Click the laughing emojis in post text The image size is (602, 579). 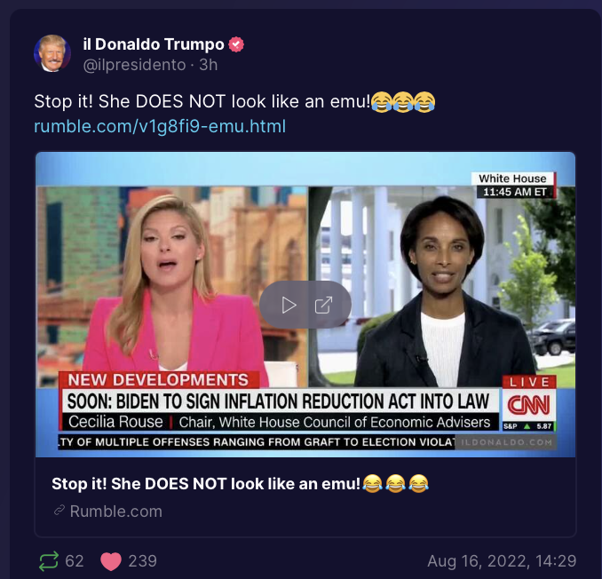tap(403, 102)
